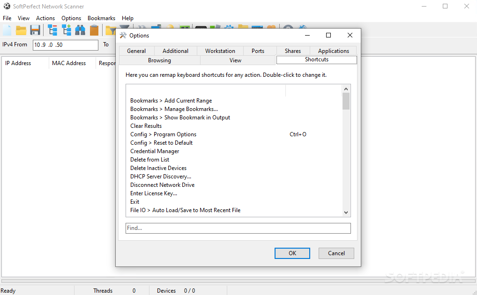The height and width of the screenshot is (295, 477).
Task: Confirm with the OK button
Action: pos(292,253)
